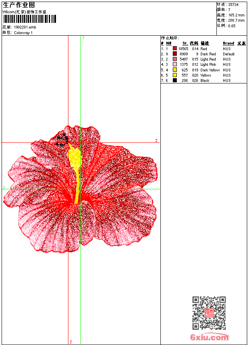Image resolution: width=248 pixels, height=345 pixels.
Task: Choose the Light Pink swatch
Action: [x=175, y=64]
